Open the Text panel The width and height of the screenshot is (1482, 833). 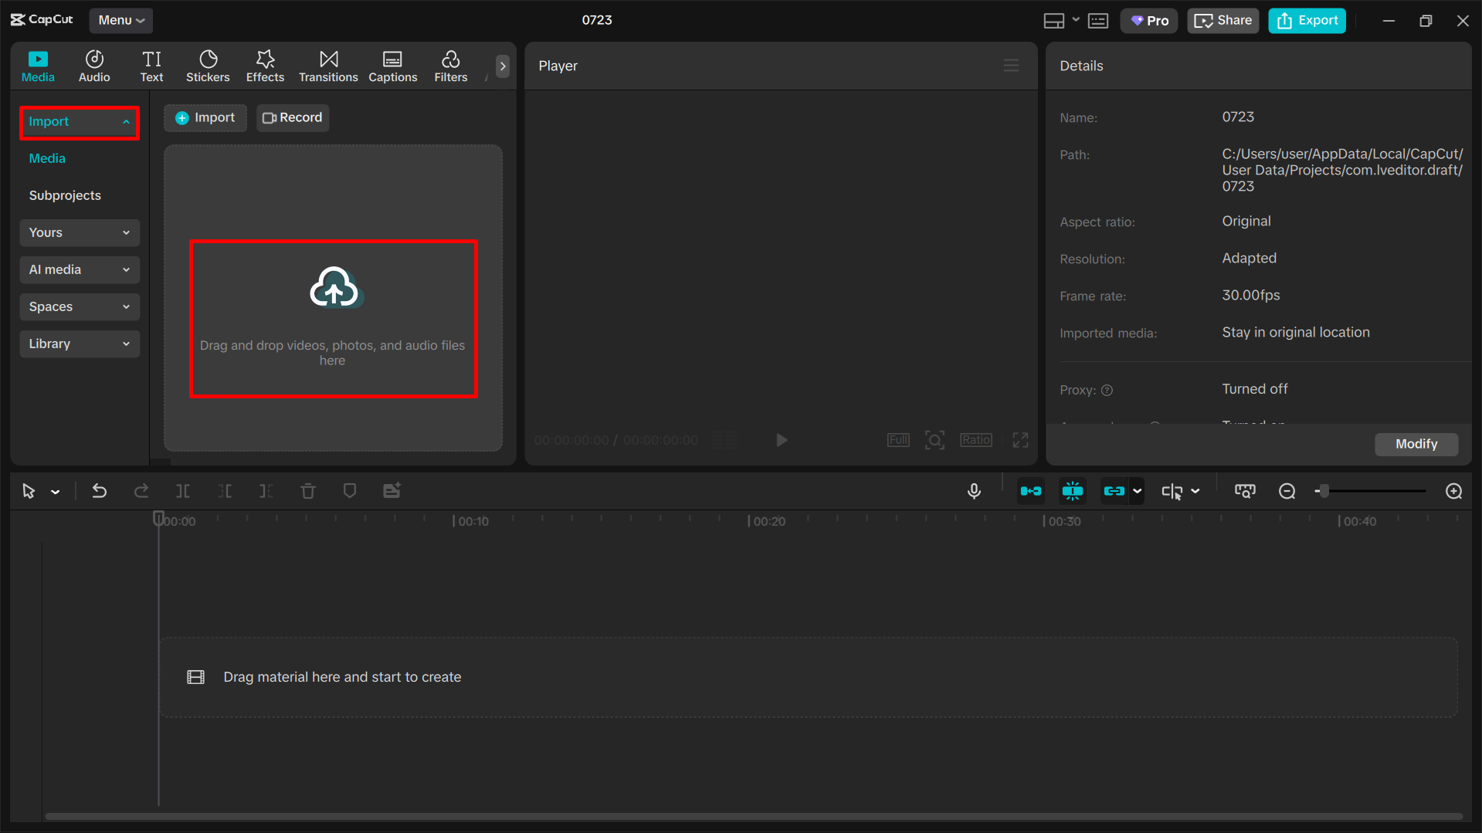coord(151,66)
